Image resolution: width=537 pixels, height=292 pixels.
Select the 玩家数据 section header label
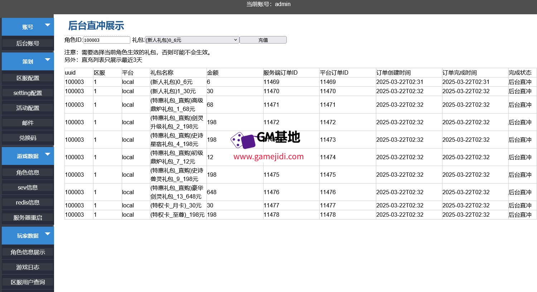coord(28,236)
